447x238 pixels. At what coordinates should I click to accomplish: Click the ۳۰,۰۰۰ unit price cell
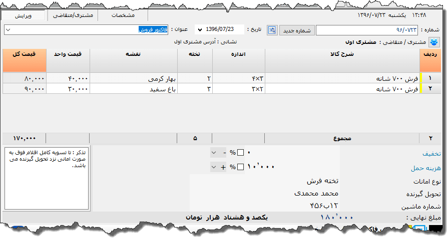(x=68, y=89)
